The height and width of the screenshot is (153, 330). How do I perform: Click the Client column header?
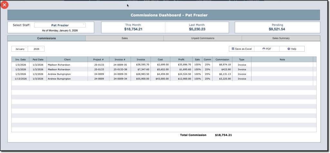(67, 59)
